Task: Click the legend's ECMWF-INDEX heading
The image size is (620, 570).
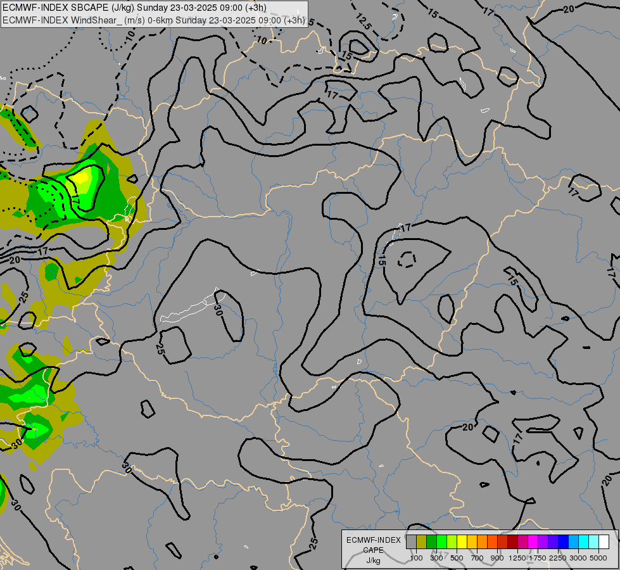Action: [x=373, y=540]
